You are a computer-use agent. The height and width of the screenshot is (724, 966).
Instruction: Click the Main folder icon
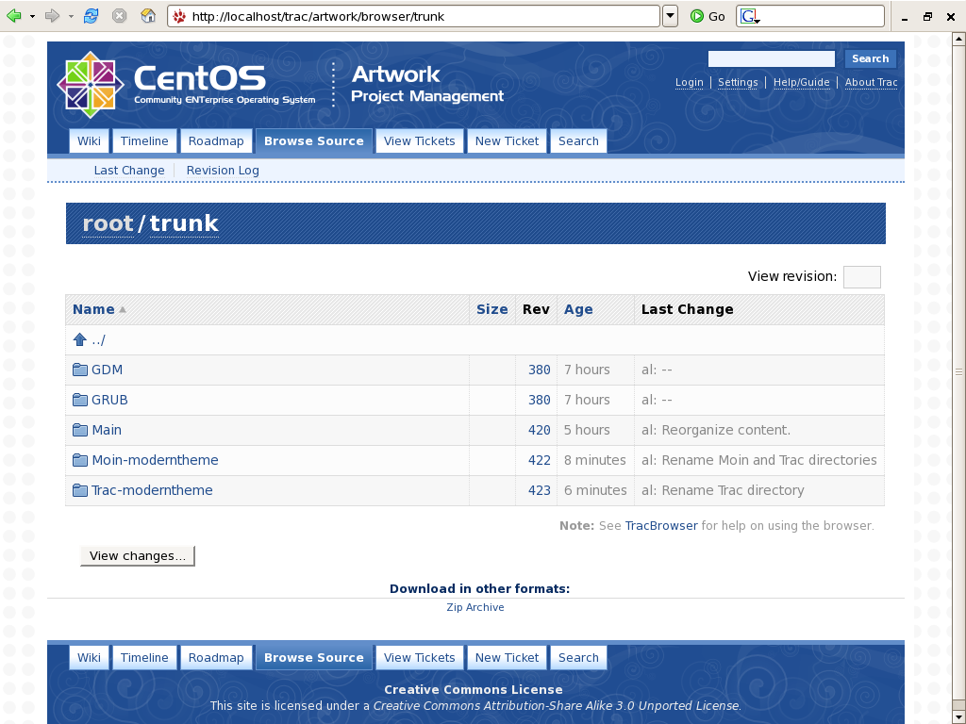[x=80, y=430]
